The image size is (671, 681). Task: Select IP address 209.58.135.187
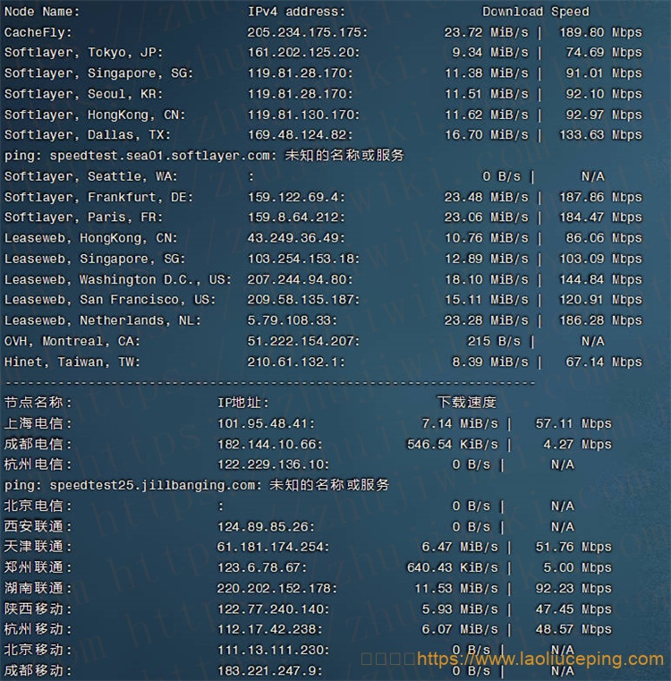pos(303,300)
